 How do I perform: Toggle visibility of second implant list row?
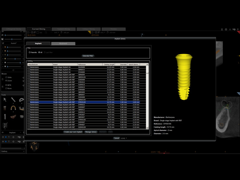3,142
